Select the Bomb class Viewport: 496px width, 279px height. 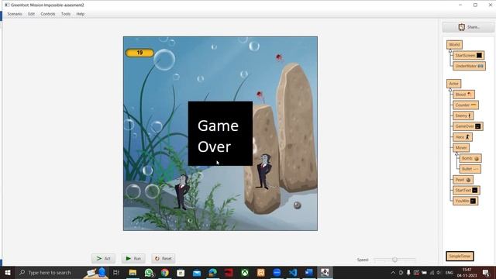470,158
